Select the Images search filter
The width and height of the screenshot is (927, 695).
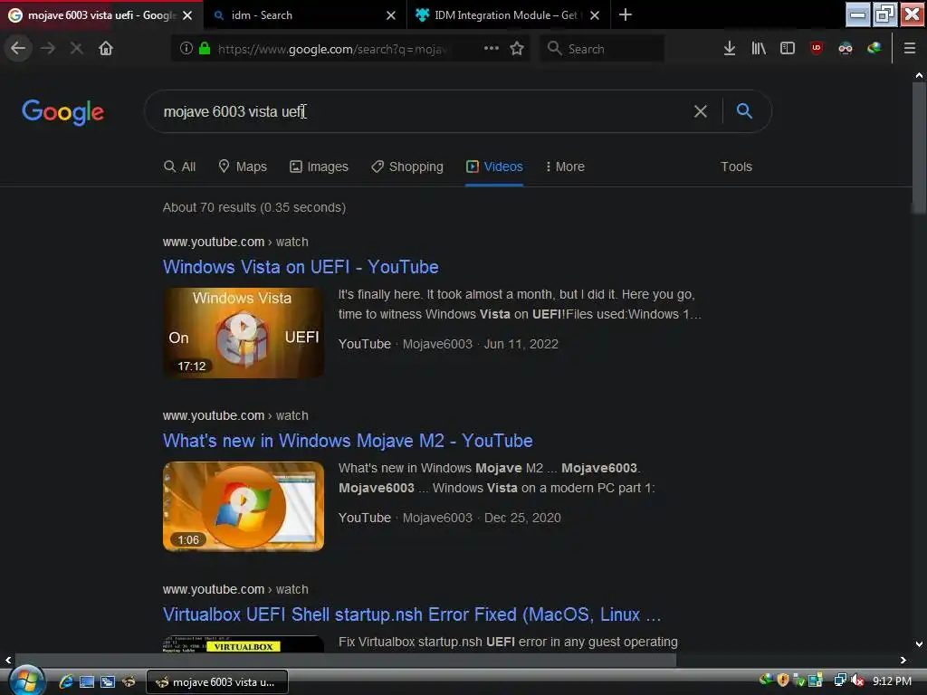coord(319,167)
